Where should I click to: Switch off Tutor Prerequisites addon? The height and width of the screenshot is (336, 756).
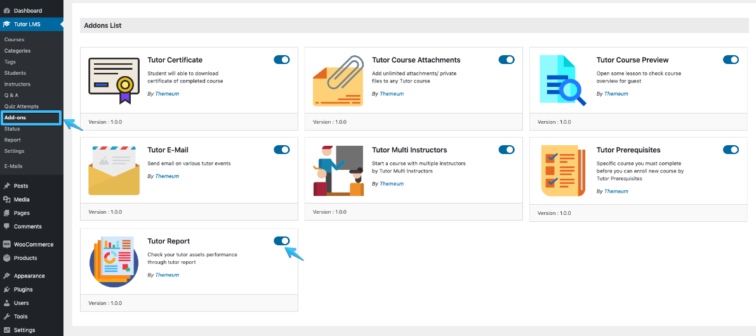(731, 150)
